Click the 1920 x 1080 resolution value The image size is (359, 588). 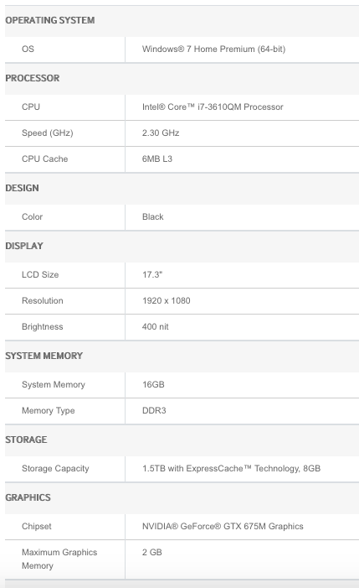coord(166,301)
